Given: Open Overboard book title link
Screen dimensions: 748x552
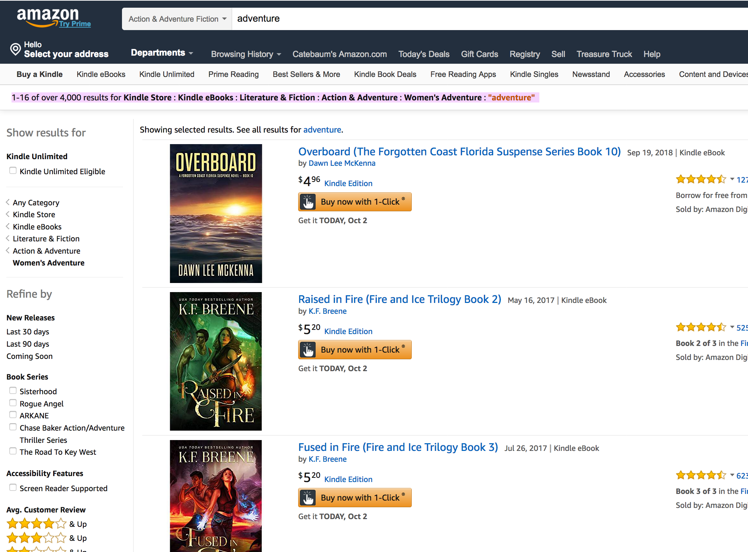Looking at the screenshot, I should (x=459, y=152).
